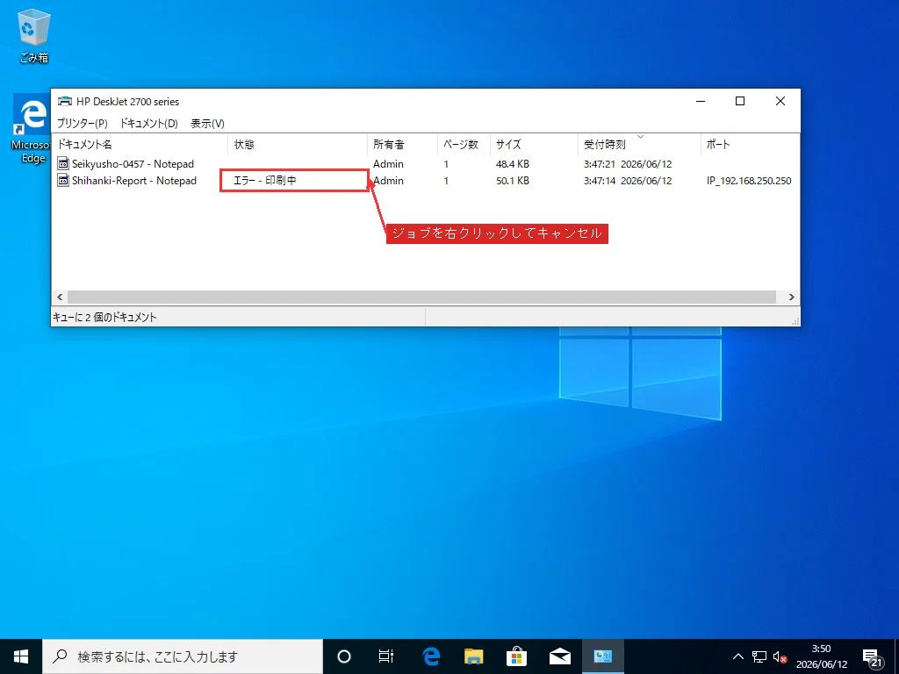
Task: Click the 3:47:21 received time cell
Action: coord(628,164)
